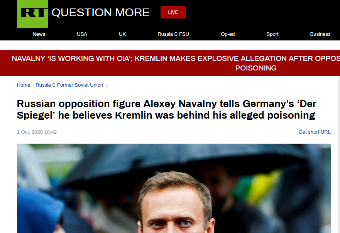The image size is (340, 233).
Task: Open the Russia & FSU section
Action: click(173, 34)
